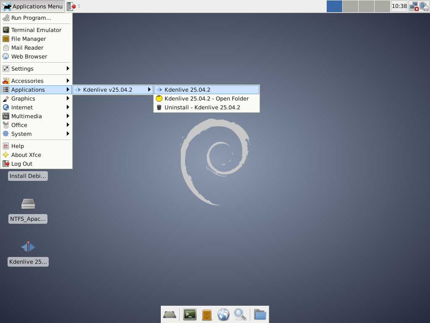Expand the Office submenu

[36, 125]
